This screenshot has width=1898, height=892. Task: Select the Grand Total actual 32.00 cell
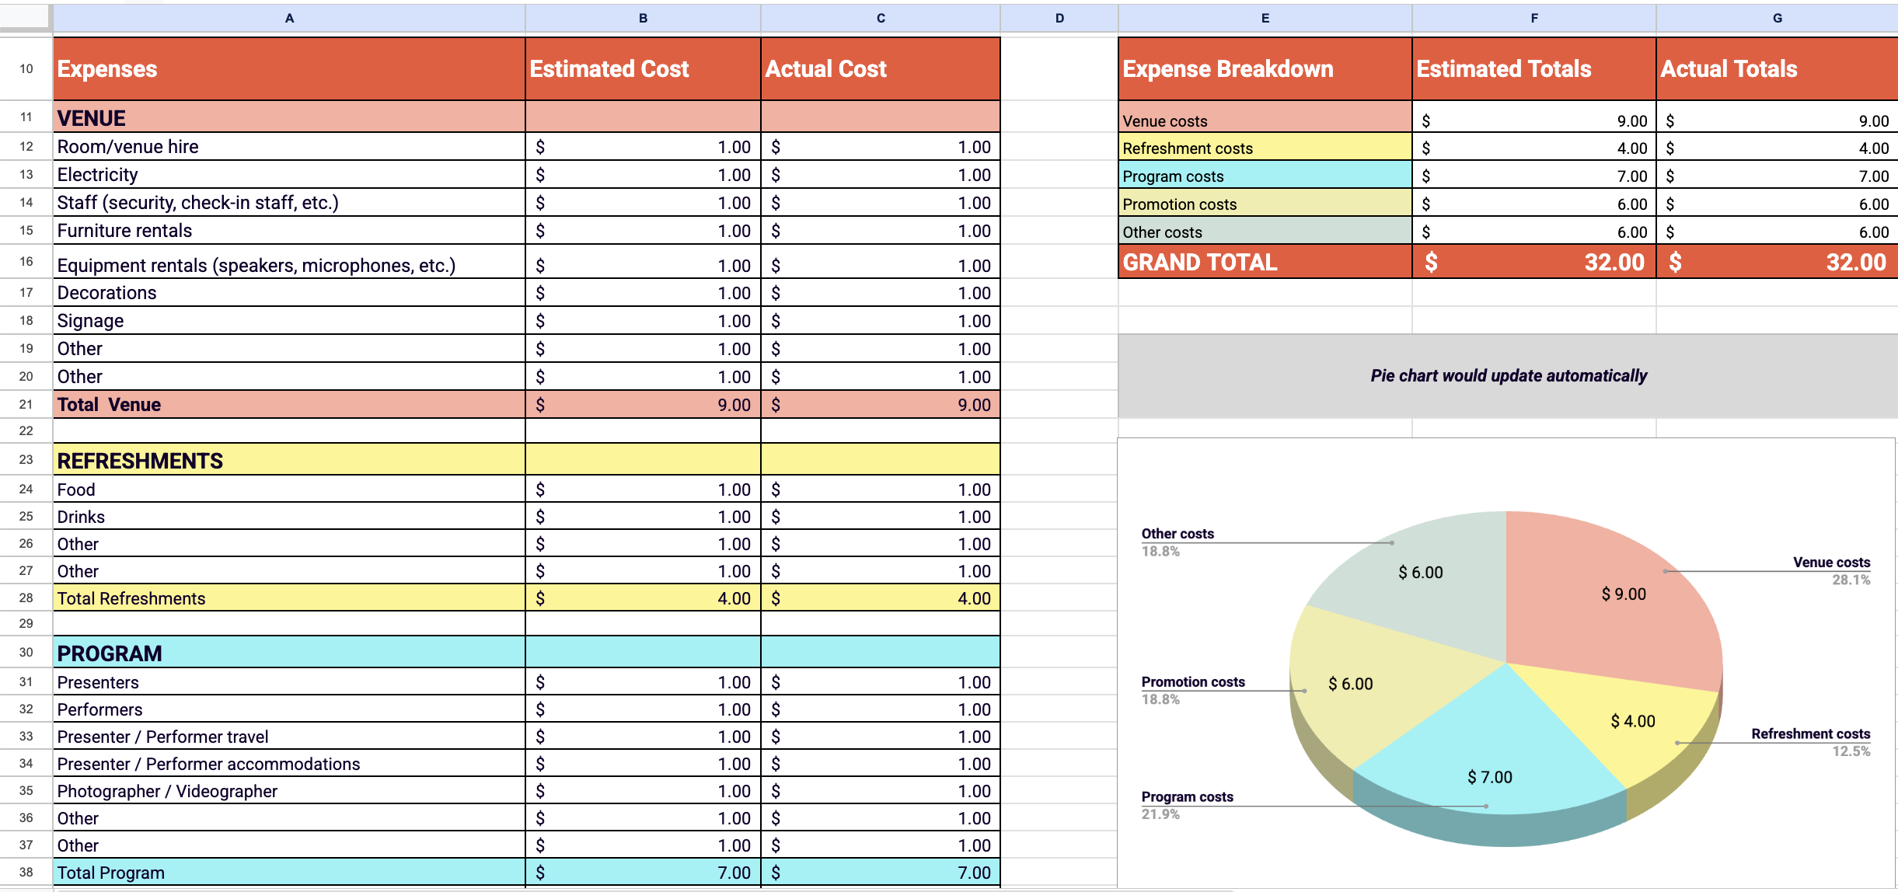(x=1778, y=262)
